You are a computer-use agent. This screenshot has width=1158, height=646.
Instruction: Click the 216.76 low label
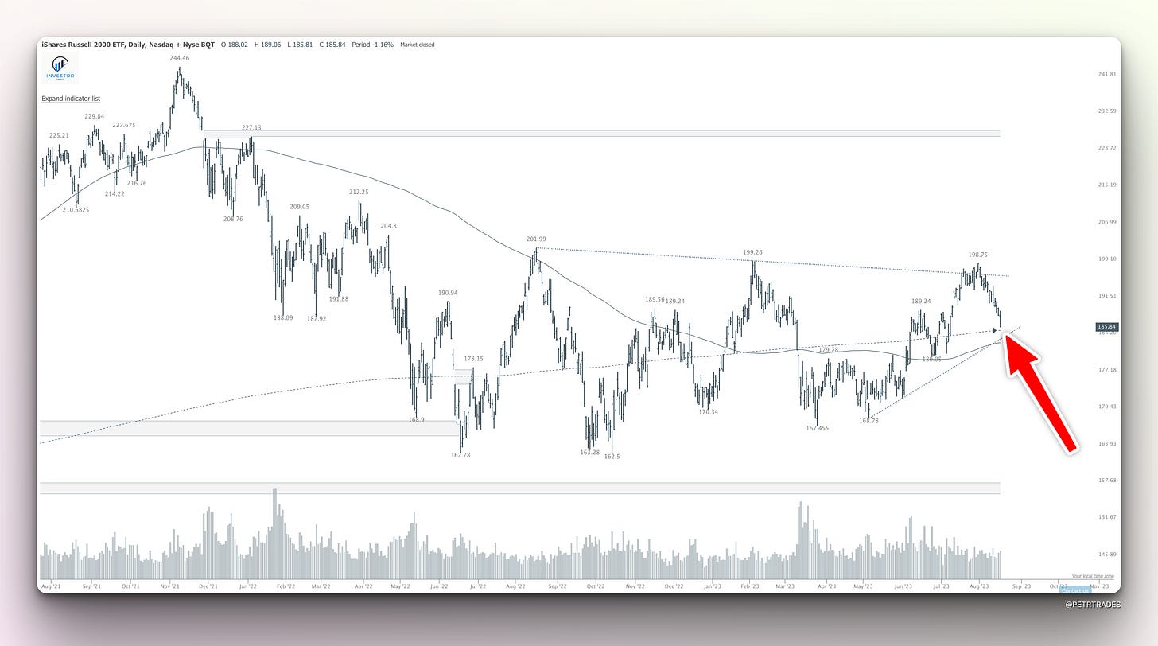click(x=137, y=183)
